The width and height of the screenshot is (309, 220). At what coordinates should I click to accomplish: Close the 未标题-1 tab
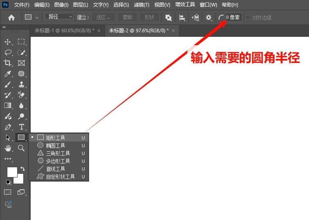99,31
